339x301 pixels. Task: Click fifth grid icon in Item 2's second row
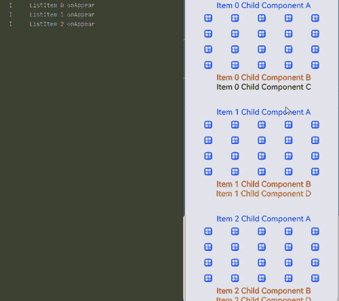tap(315, 247)
